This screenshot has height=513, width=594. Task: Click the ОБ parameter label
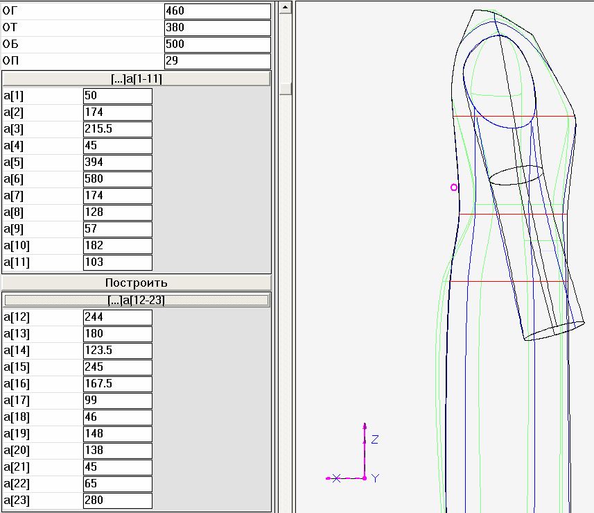10,44
